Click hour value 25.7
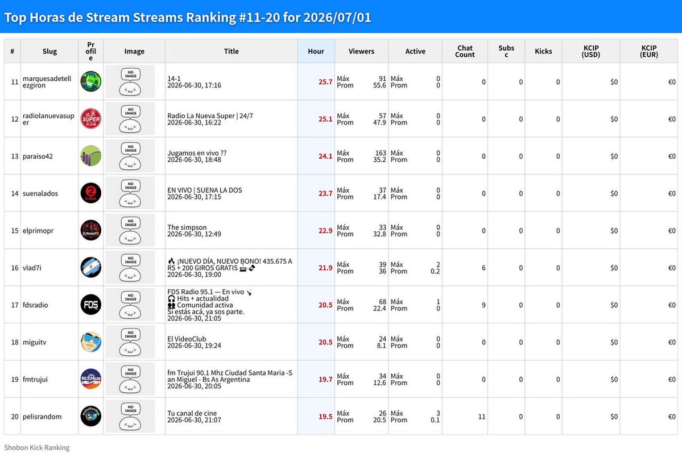Image resolution: width=682 pixels, height=457 pixels. 325,82
